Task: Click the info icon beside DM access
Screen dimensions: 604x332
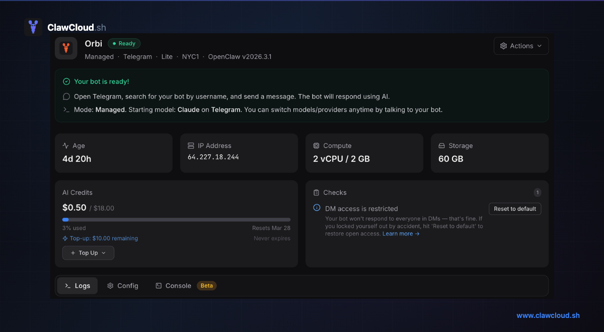Action: point(317,208)
